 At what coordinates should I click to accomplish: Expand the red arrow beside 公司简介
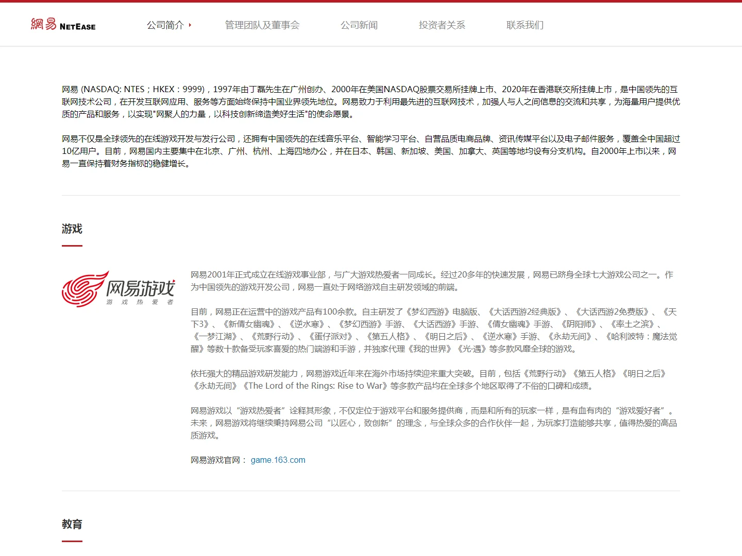click(x=190, y=25)
